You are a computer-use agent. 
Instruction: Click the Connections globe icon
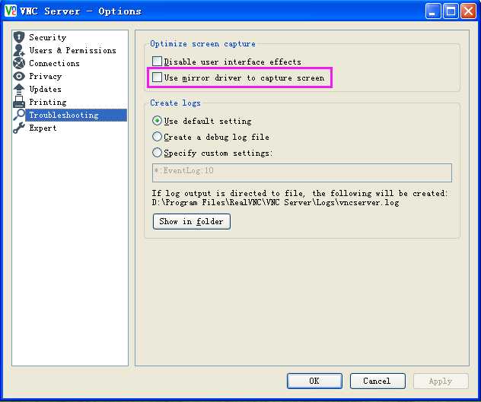tap(19, 63)
